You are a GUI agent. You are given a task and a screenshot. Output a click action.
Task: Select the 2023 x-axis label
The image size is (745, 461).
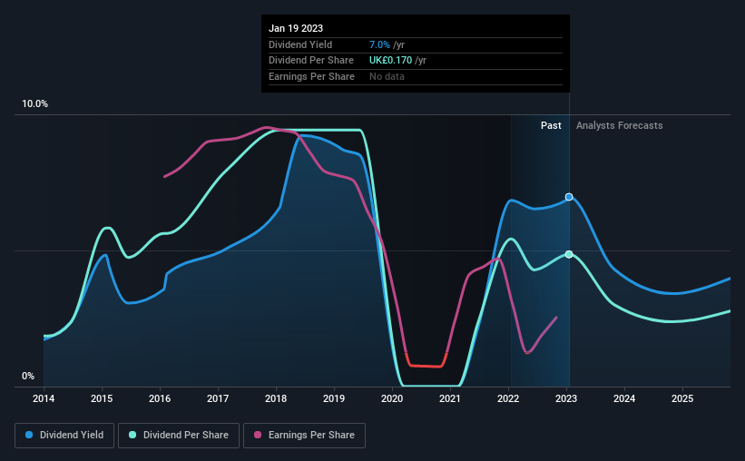pyautogui.click(x=566, y=398)
